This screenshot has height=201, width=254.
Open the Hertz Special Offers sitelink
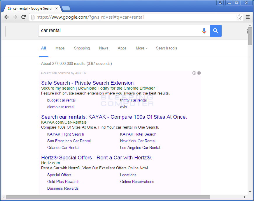coord(59,175)
